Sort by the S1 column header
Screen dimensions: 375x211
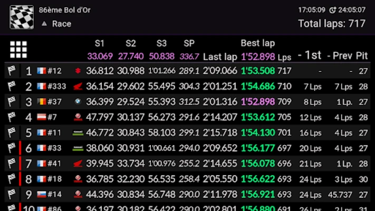click(100, 43)
